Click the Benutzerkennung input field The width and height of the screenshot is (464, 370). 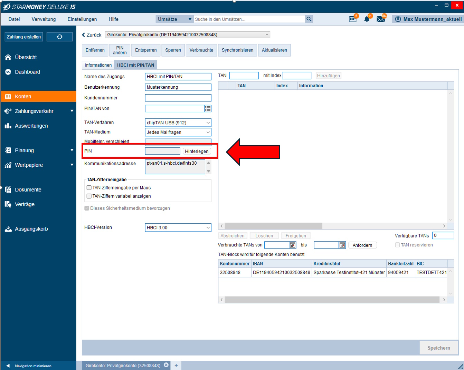[x=178, y=87]
